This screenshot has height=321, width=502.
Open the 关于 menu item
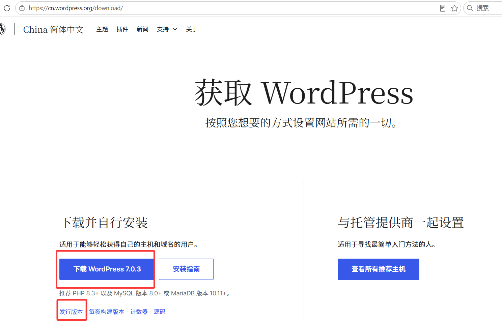pyautogui.click(x=192, y=29)
